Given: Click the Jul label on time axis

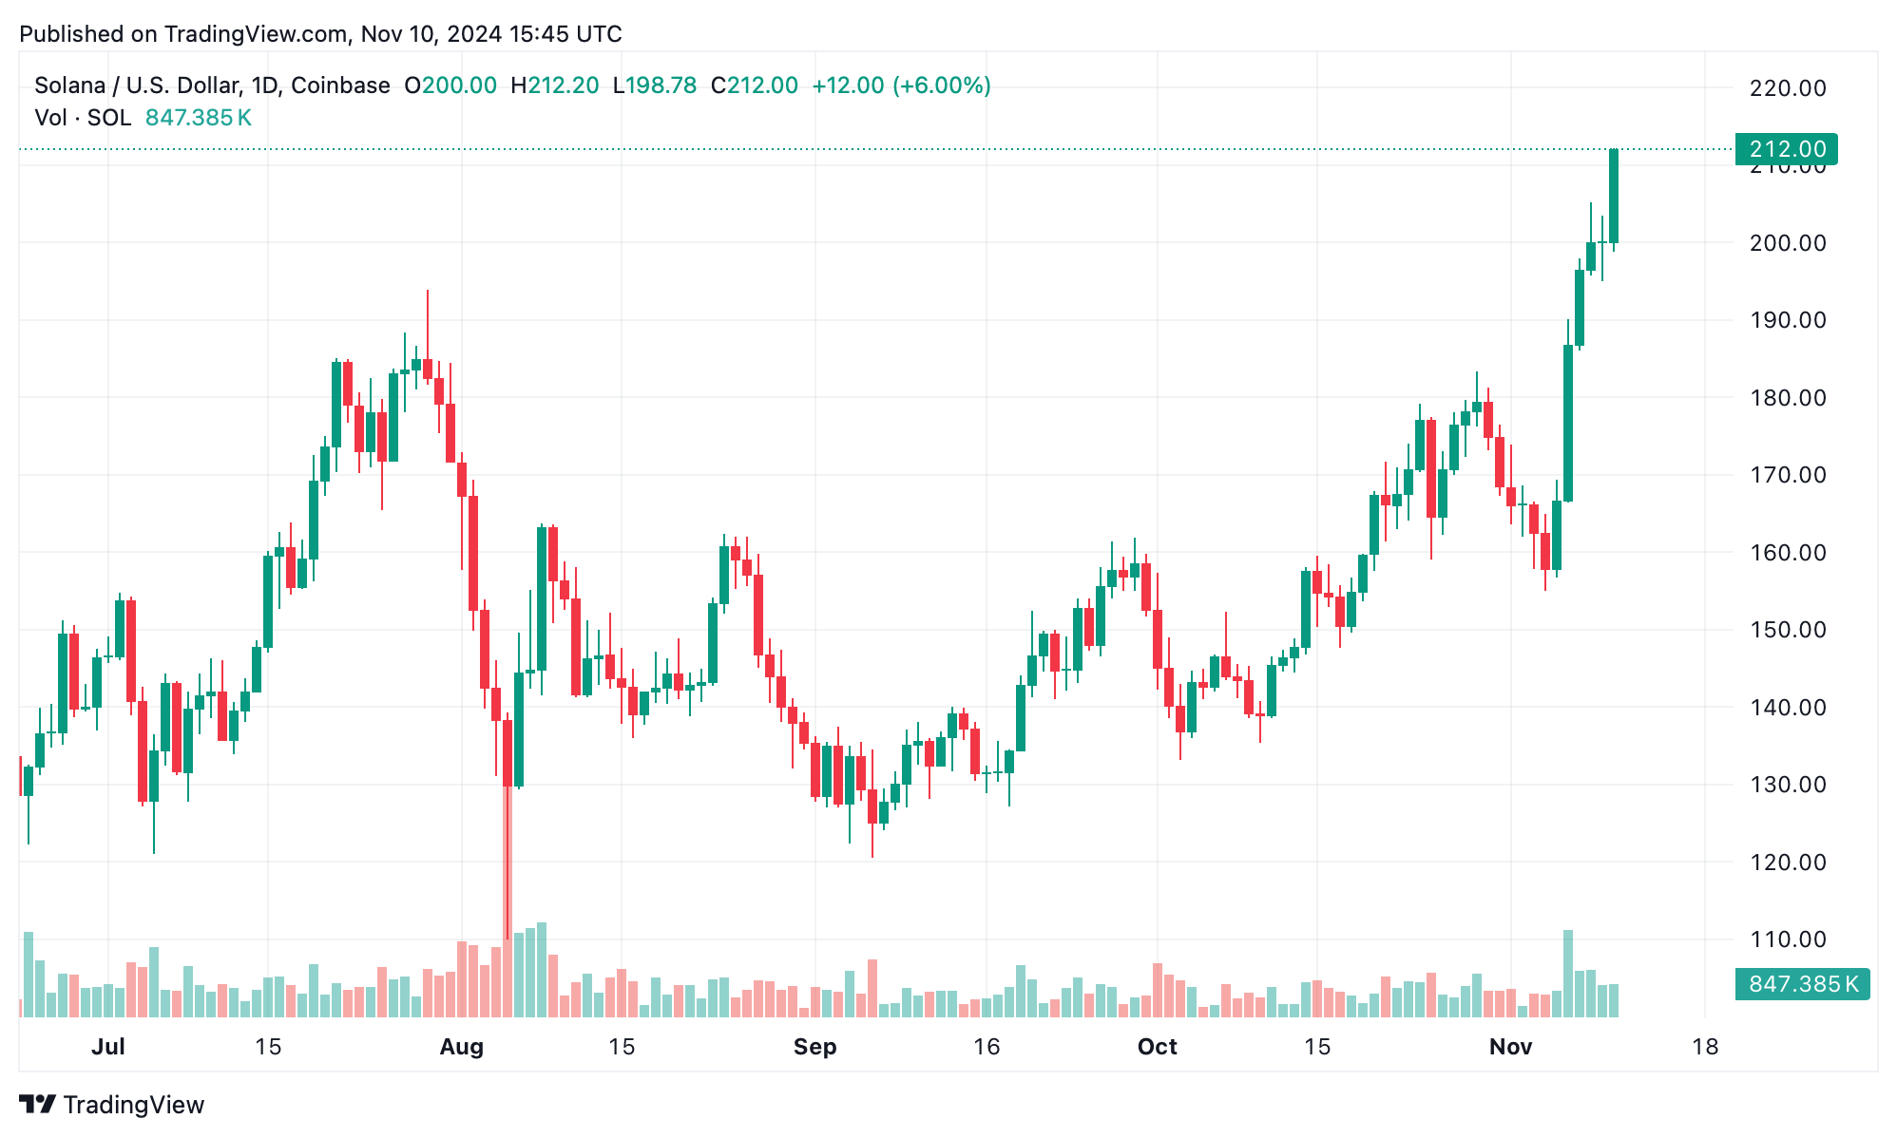Looking at the screenshot, I should click(x=108, y=1047).
